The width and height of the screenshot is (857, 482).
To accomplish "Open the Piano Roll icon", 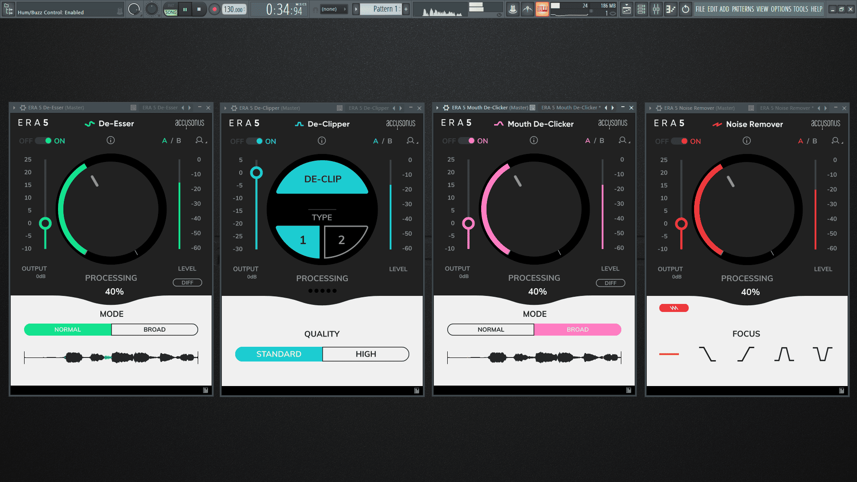I will 670,9.
